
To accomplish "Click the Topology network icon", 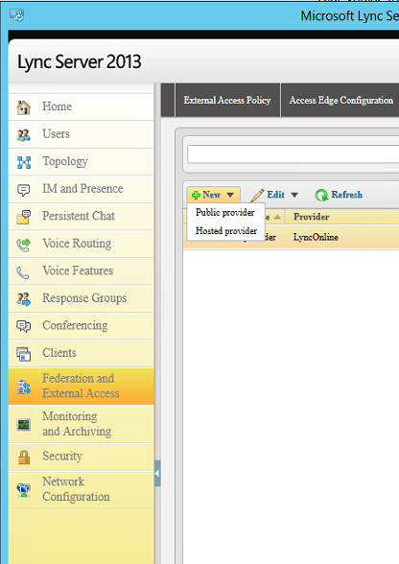I will pyautogui.click(x=24, y=163).
